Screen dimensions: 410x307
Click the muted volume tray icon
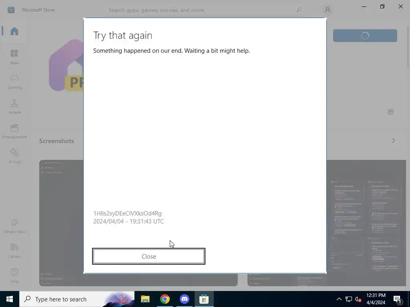(358, 299)
